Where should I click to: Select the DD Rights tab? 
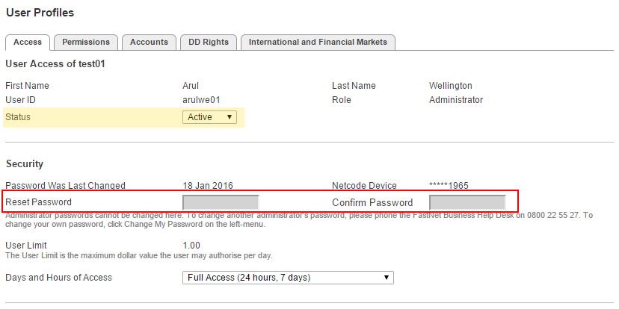click(x=209, y=43)
